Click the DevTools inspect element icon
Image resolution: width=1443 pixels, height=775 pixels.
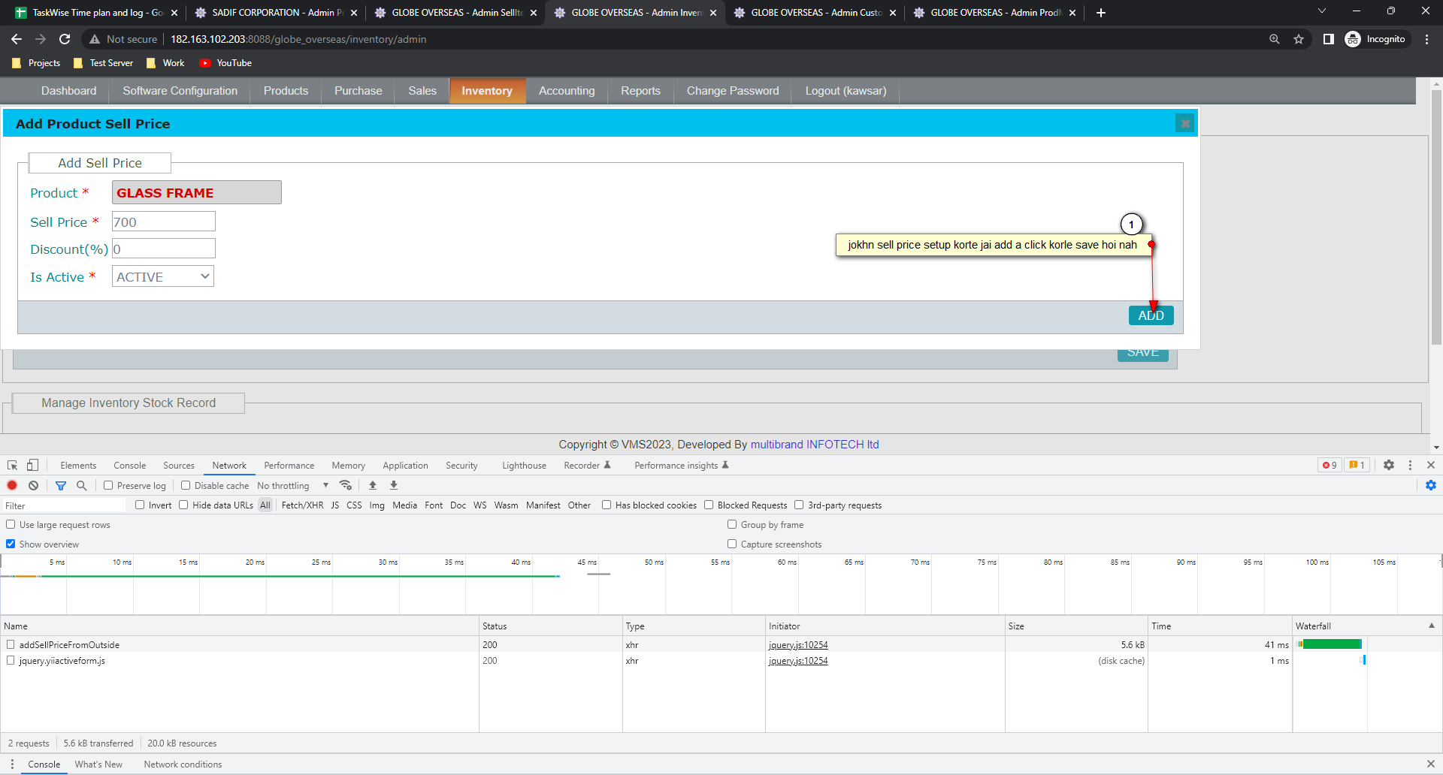coord(13,466)
